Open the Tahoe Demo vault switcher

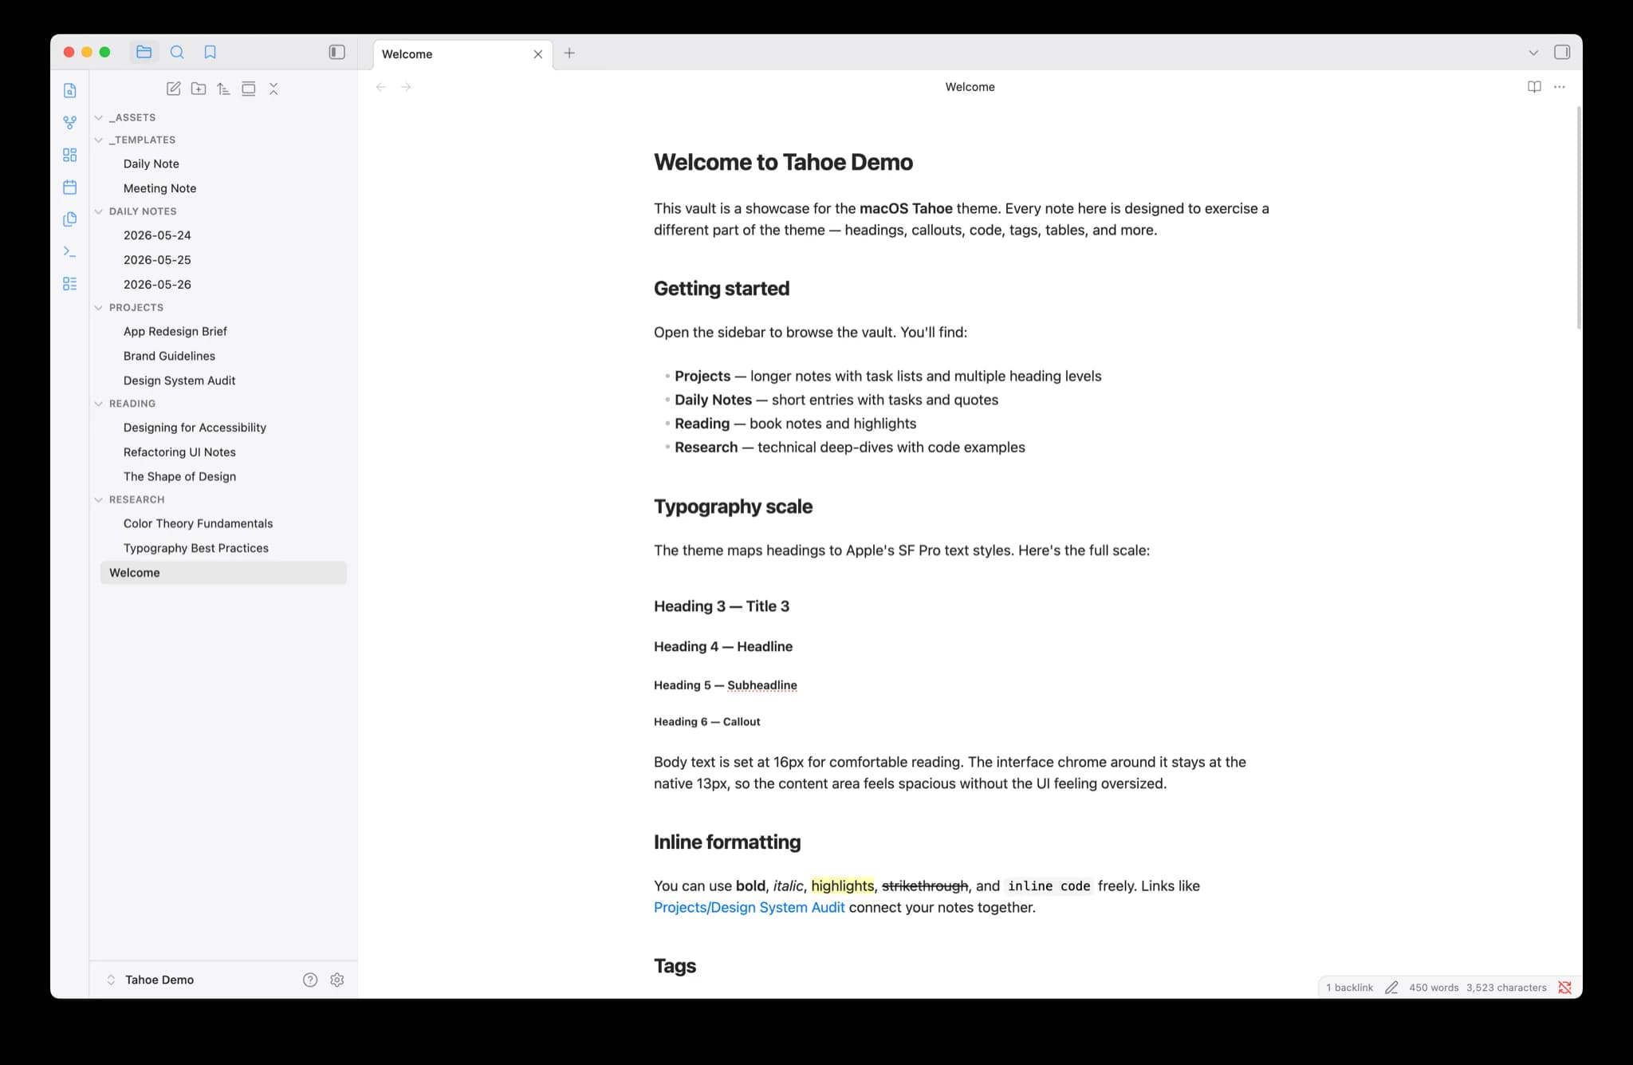(151, 980)
